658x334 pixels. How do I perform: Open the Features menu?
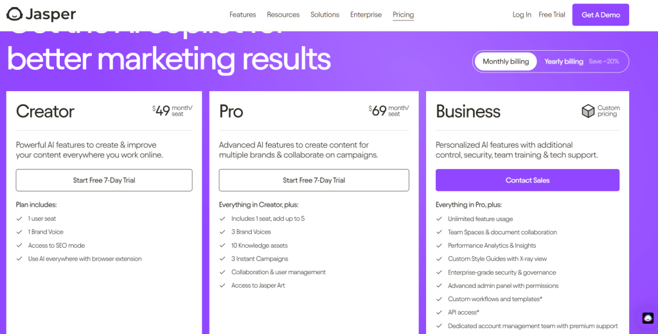click(242, 15)
